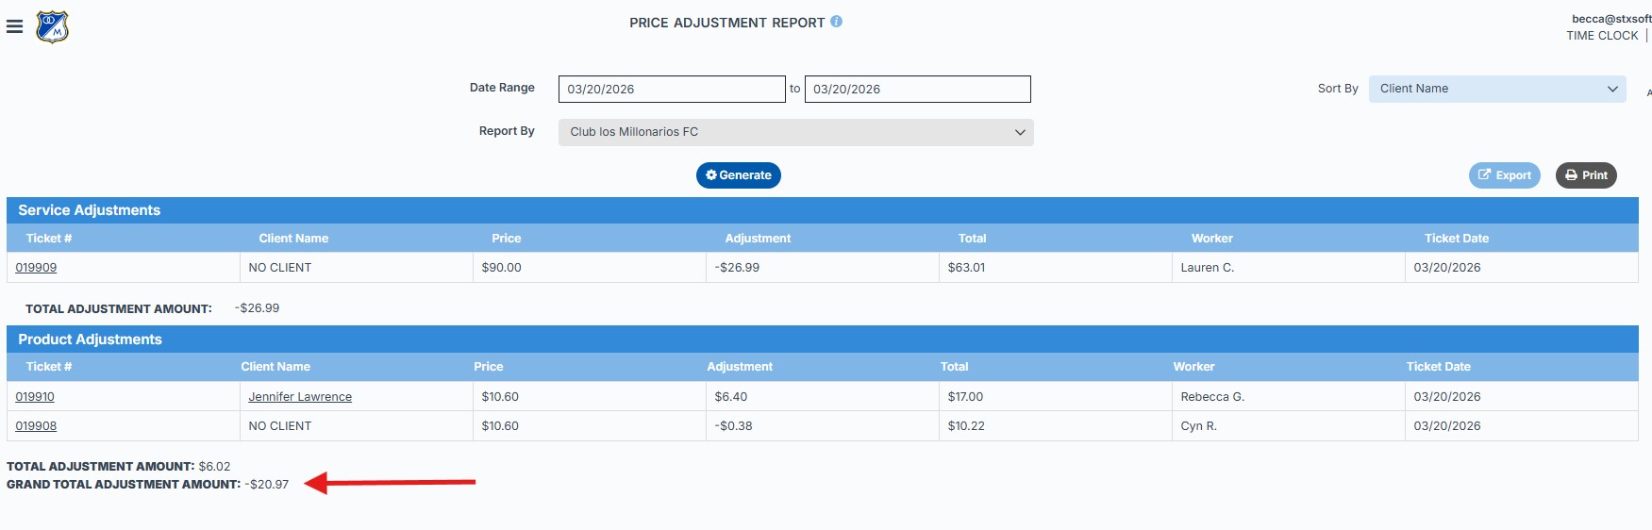Export the price adjustment report
This screenshot has width=1652, height=530.
(1504, 175)
